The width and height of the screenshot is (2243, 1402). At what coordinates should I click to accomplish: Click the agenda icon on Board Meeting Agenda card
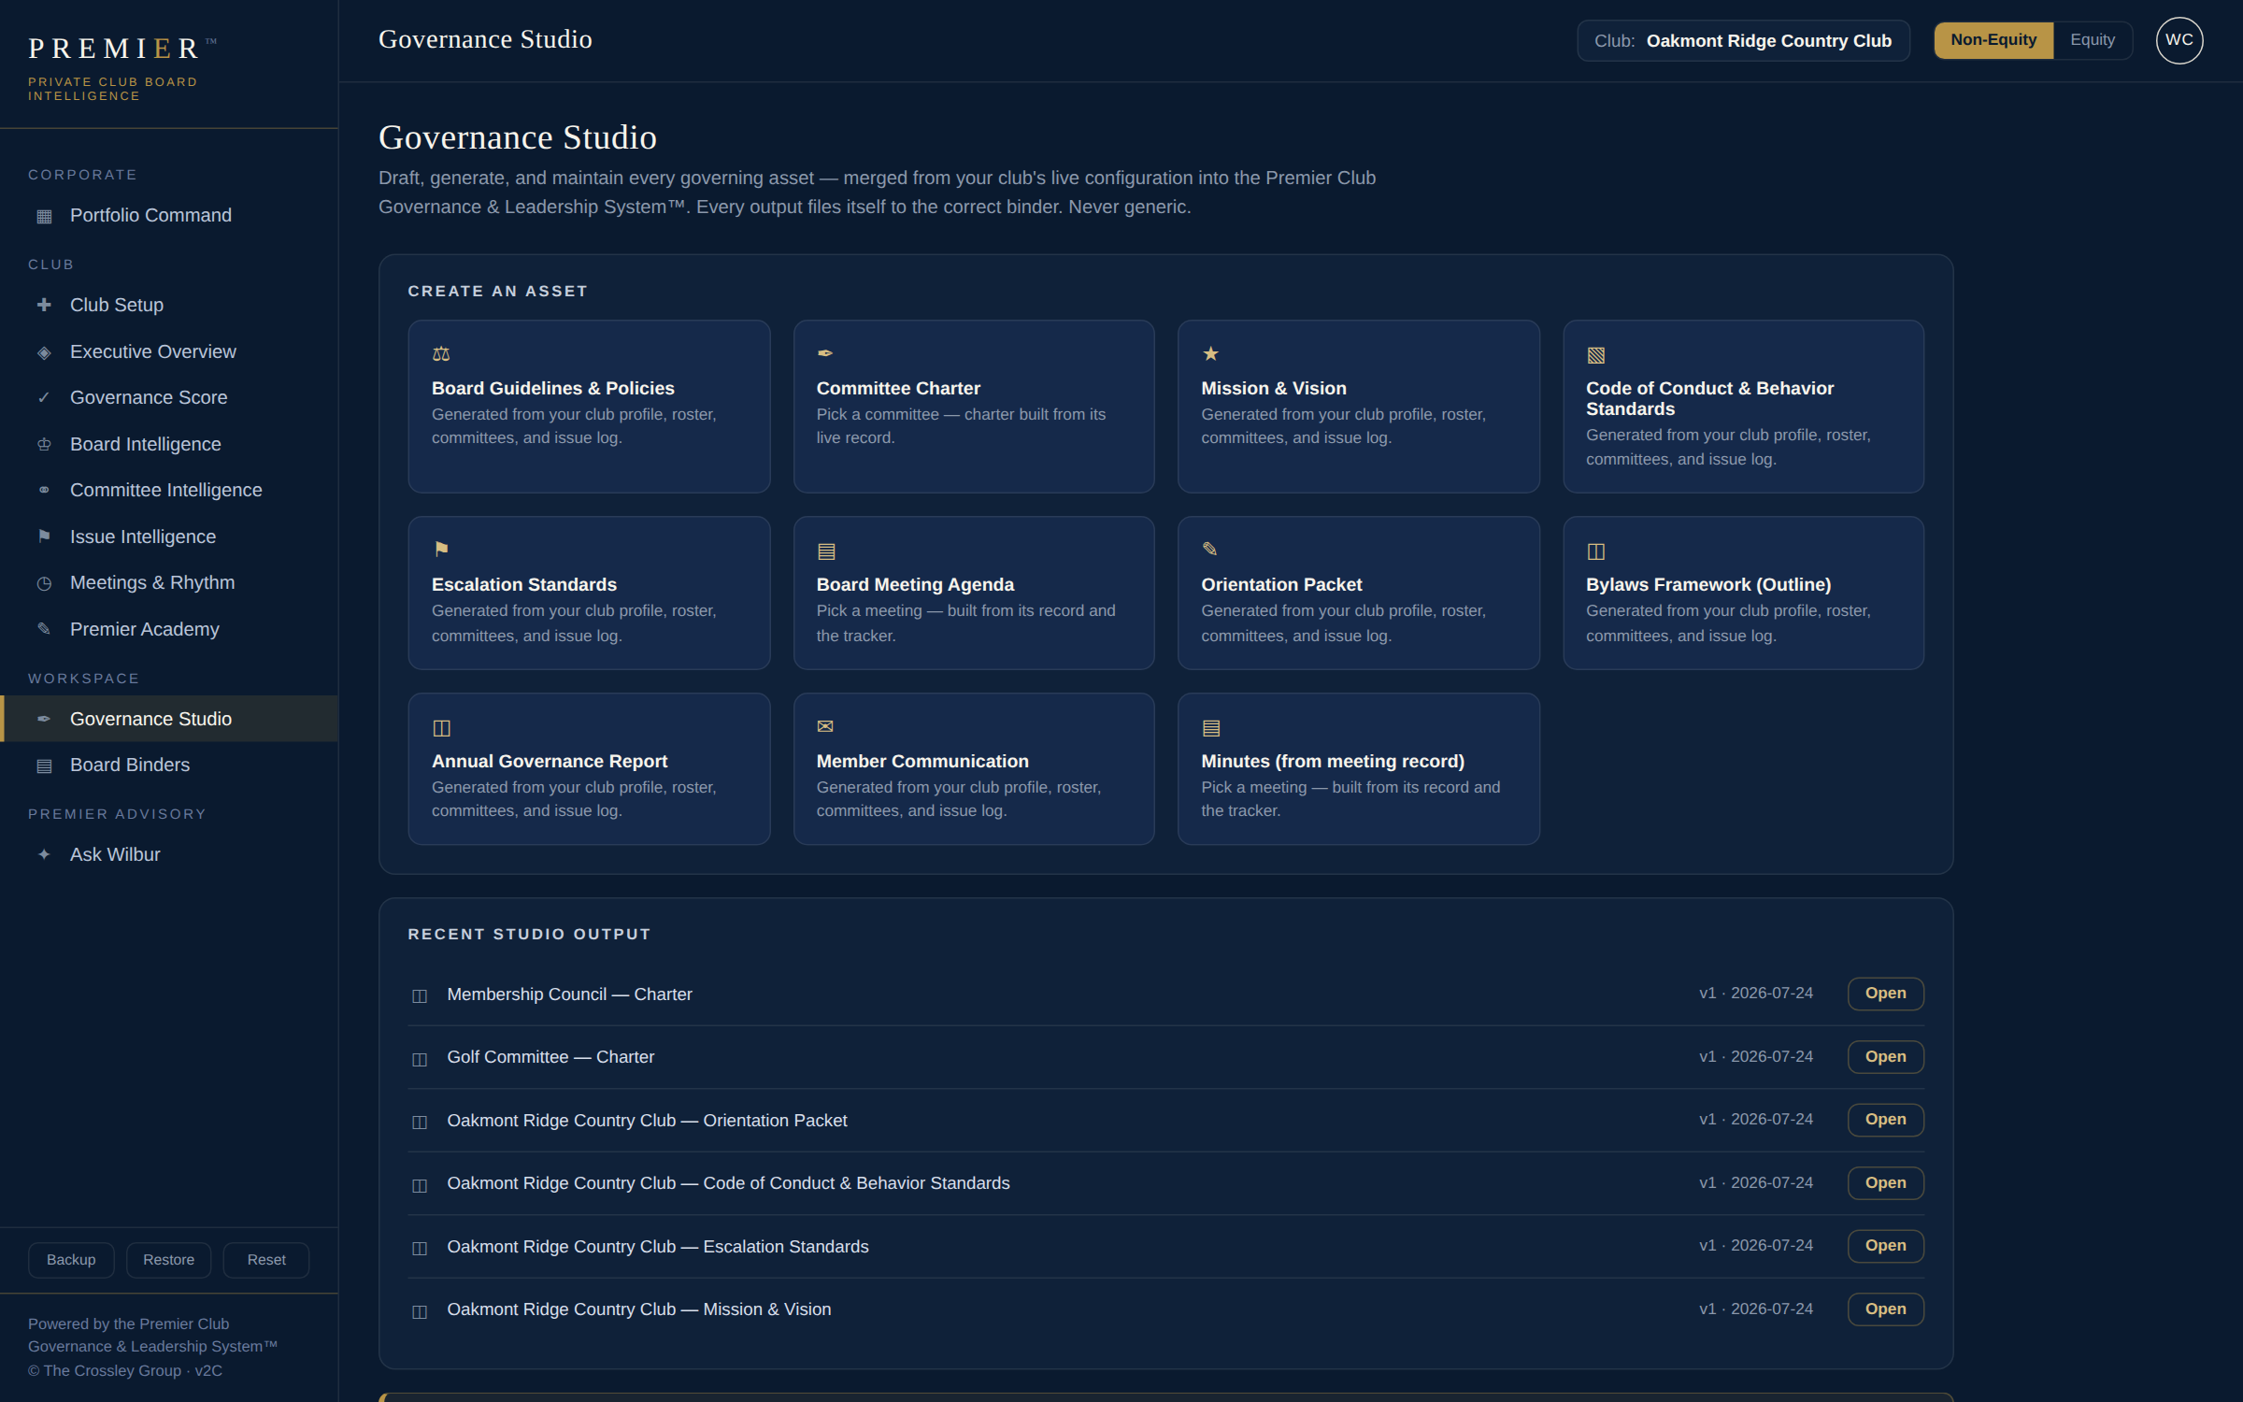[826, 551]
